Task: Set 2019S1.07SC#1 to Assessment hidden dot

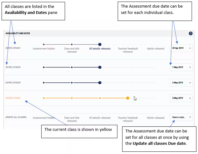Action: click(44, 44)
